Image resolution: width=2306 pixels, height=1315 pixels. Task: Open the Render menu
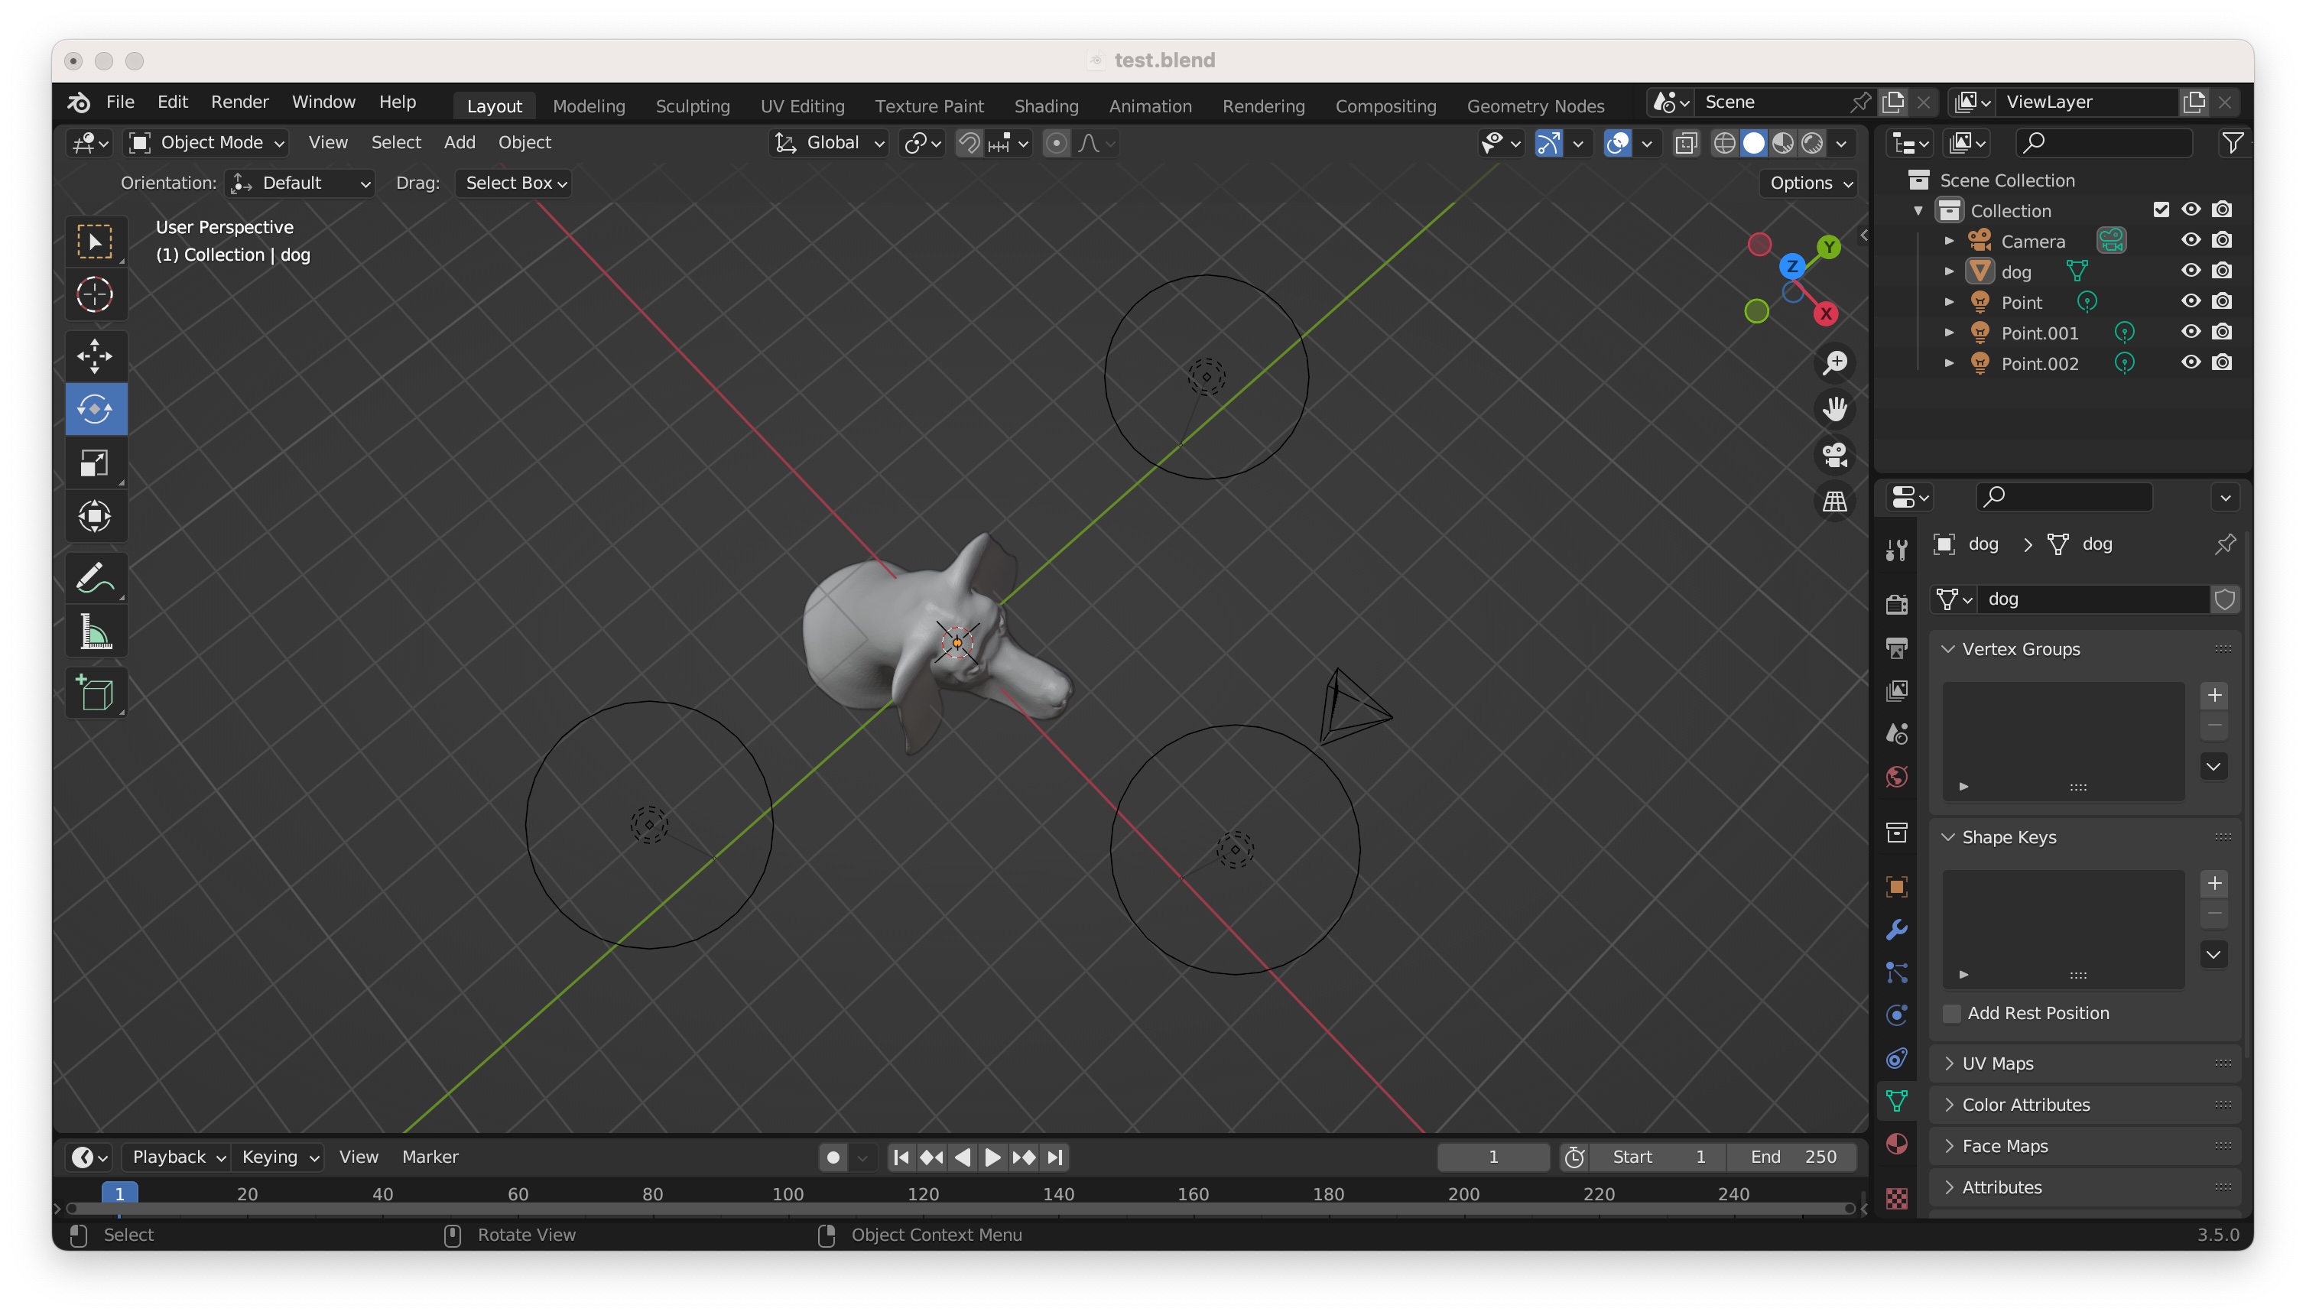[239, 102]
